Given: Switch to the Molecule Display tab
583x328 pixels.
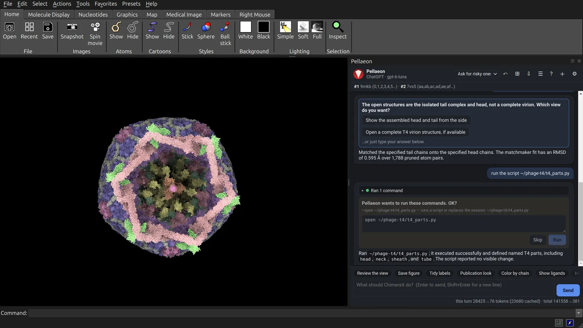Looking at the screenshot, I should [x=49, y=15].
